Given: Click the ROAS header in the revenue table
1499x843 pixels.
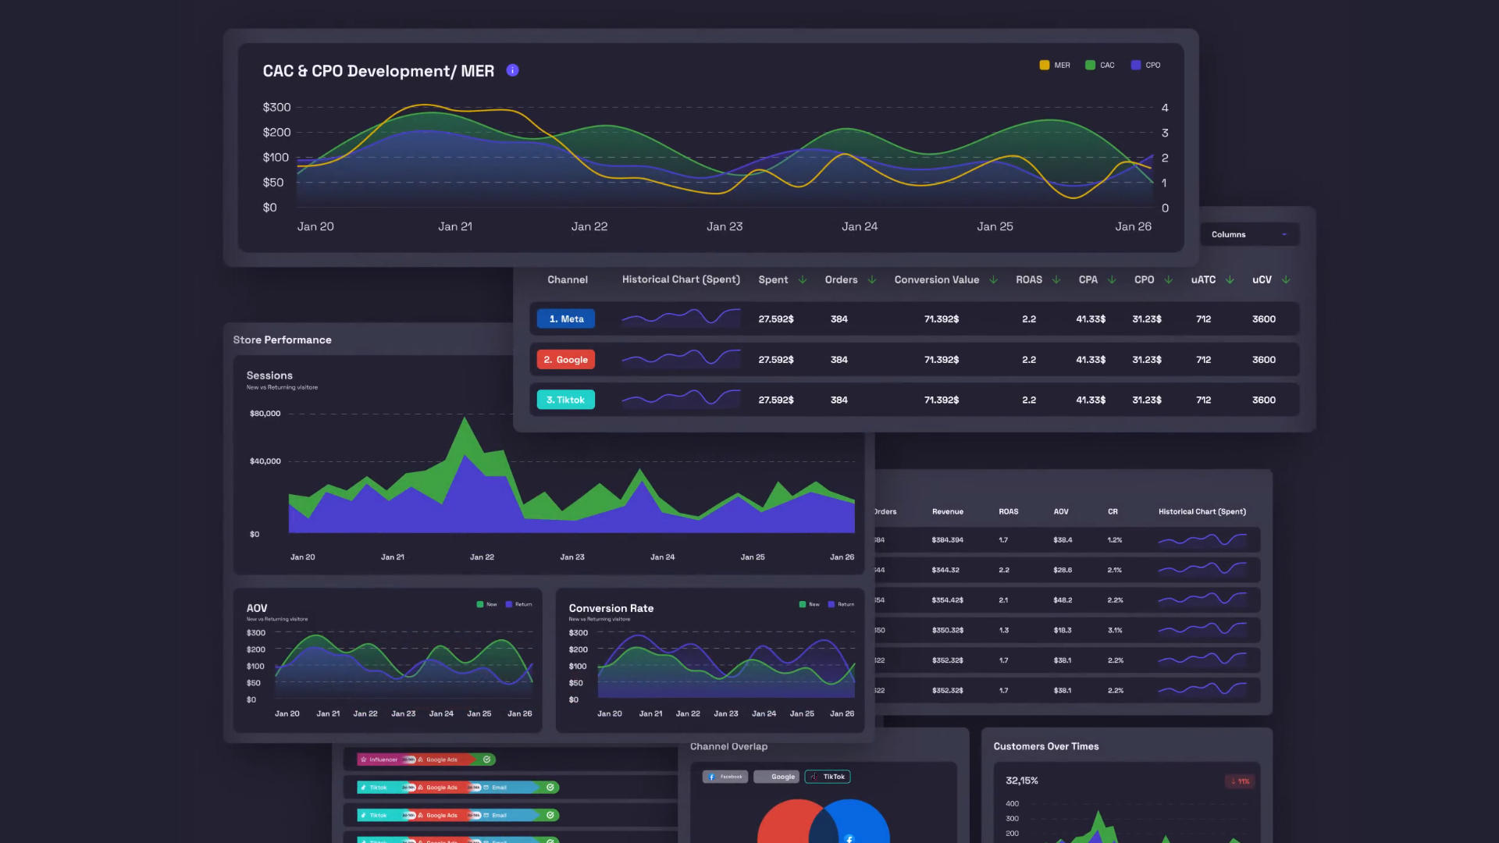Looking at the screenshot, I should tap(1009, 512).
